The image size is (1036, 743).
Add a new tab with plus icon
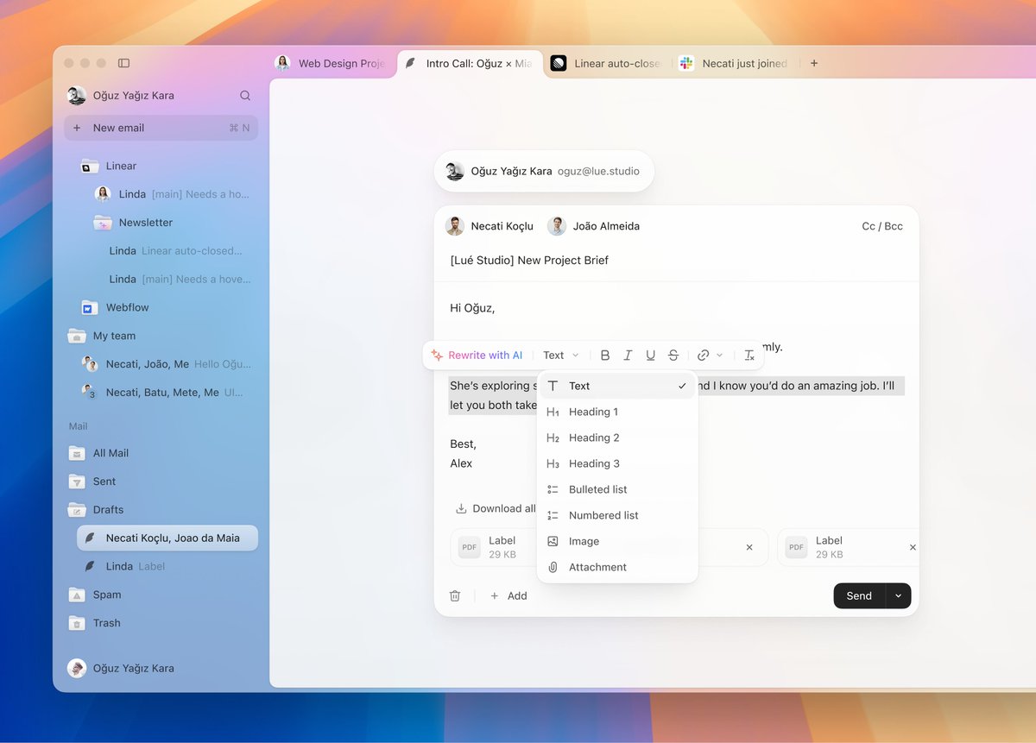[x=814, y=63]
